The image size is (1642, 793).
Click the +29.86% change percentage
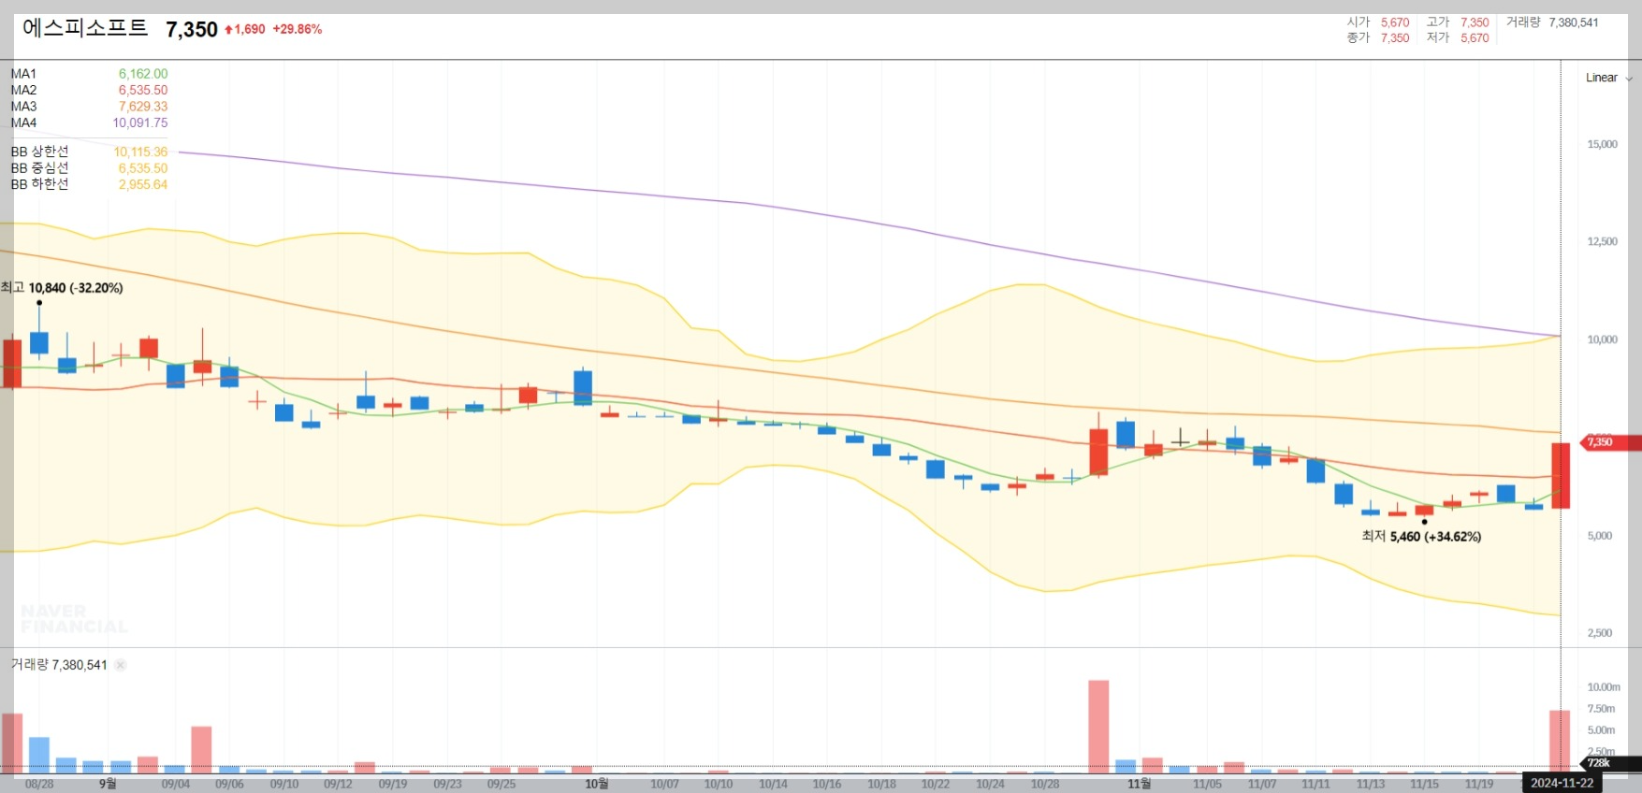tap(298, 29)
